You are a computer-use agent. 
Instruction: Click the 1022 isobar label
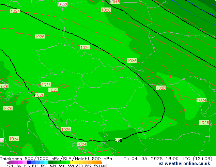(63, 4)
